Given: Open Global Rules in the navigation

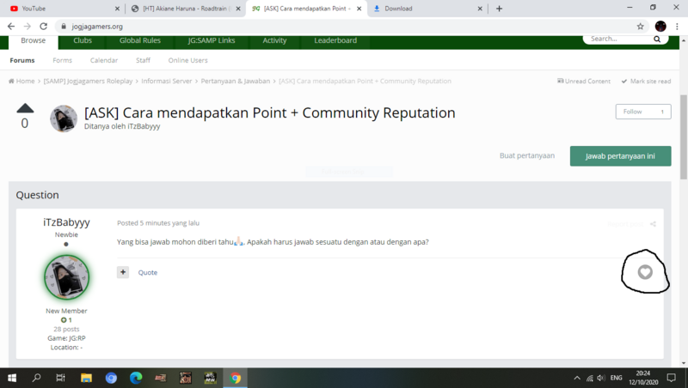Looking at the screenshot, I should pyautogui.click(x=140, y=40).
